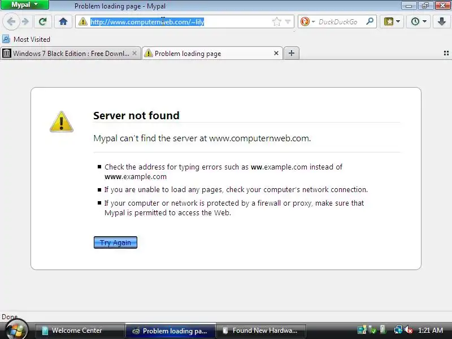Open a new tab
This screenshot has width=452, height=339.
[292, 53]
